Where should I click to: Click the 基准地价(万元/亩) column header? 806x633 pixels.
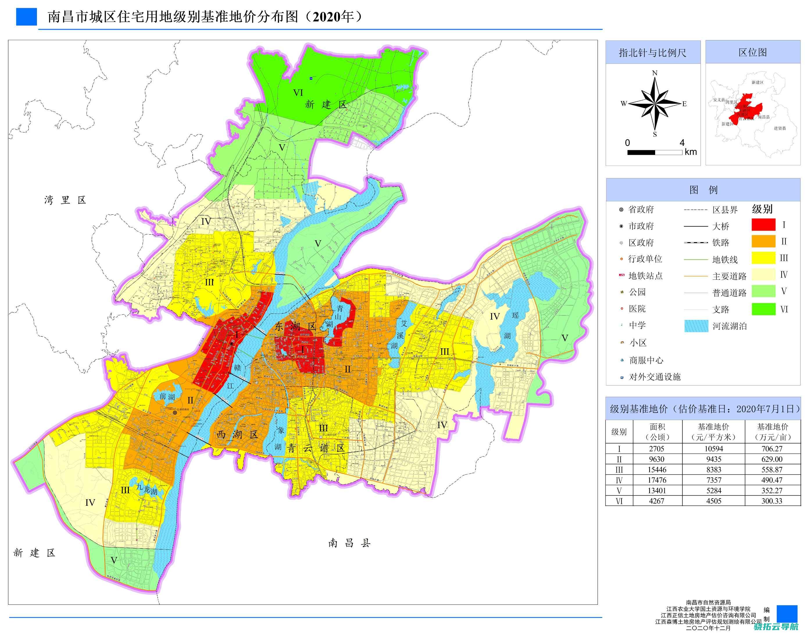tap(773, 431)
